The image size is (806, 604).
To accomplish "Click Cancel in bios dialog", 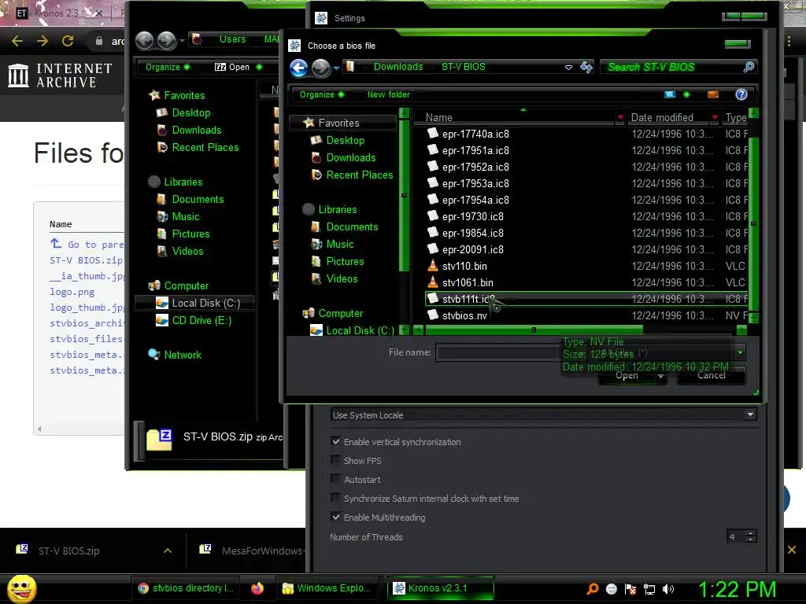I will click(712, 375).
